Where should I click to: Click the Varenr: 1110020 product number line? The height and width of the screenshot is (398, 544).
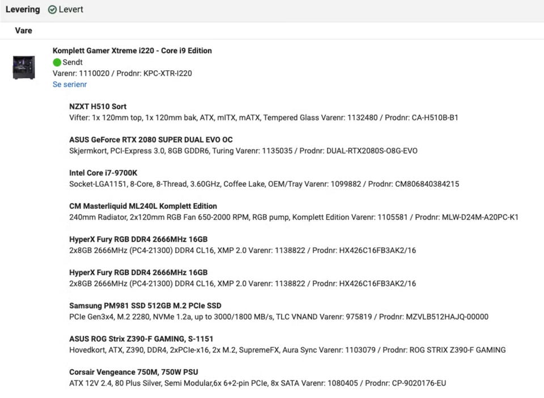(122, 74)
